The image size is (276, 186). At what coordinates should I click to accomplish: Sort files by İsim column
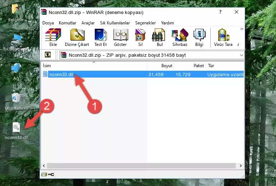tap(94, 66)
